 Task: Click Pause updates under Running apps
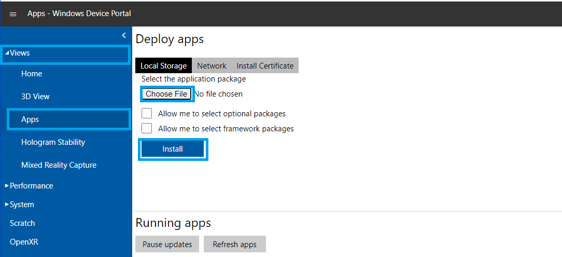coord(167,245)
